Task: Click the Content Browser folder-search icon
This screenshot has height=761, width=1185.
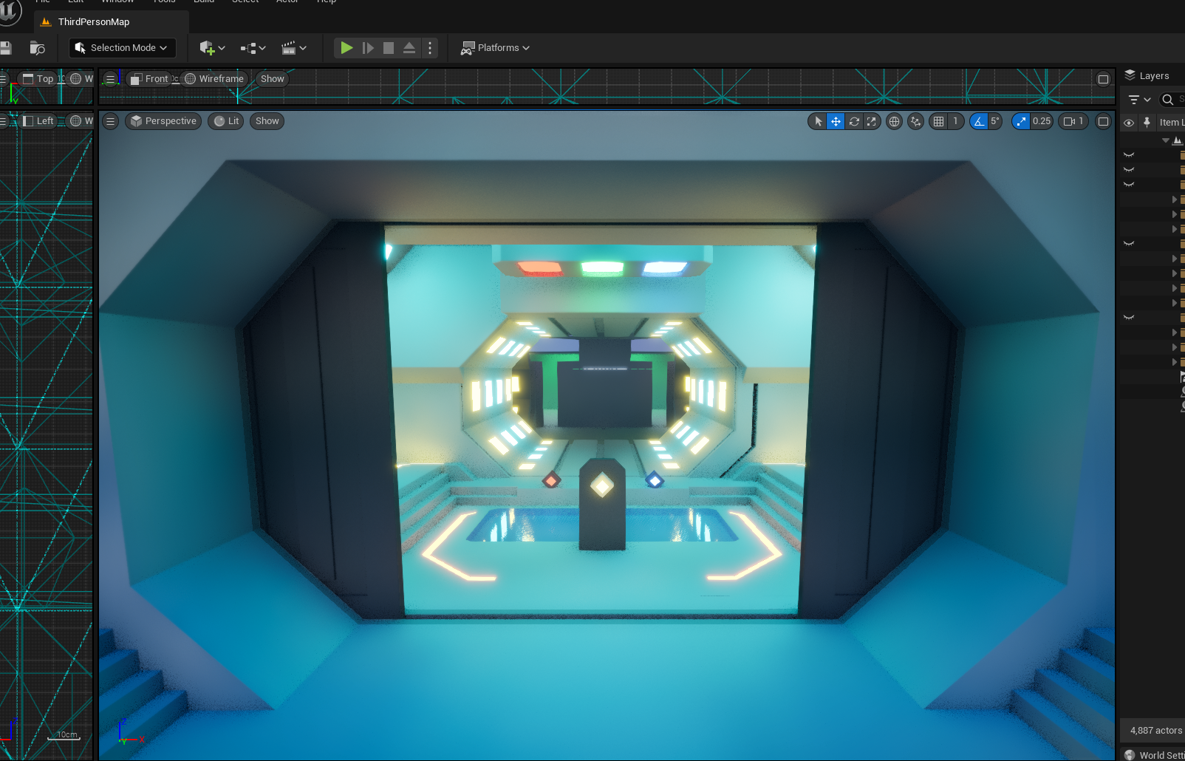Action: [37, 48]
